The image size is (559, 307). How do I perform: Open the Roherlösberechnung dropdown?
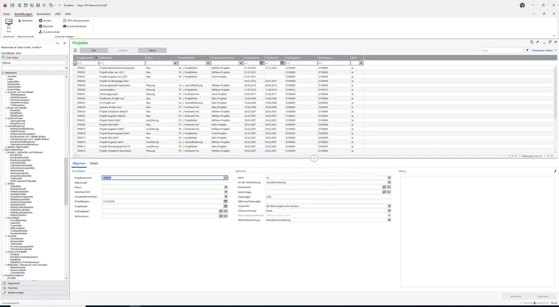pyautogui.click(x=389, y=220)
